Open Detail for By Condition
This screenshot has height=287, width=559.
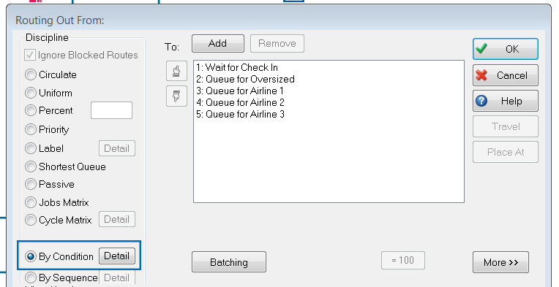pos(117,256)
